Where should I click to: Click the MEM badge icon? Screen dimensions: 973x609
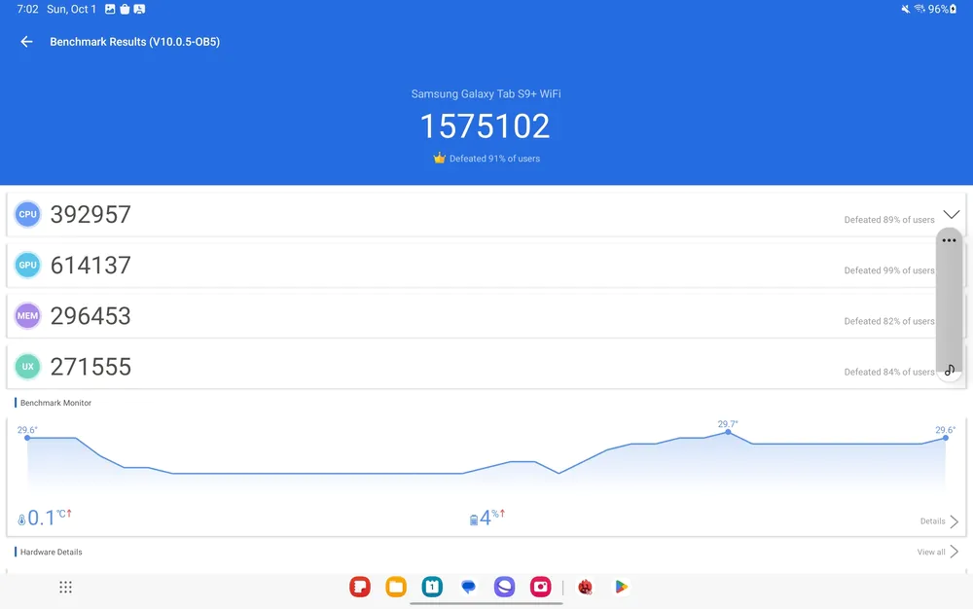(x=27, y=316)
